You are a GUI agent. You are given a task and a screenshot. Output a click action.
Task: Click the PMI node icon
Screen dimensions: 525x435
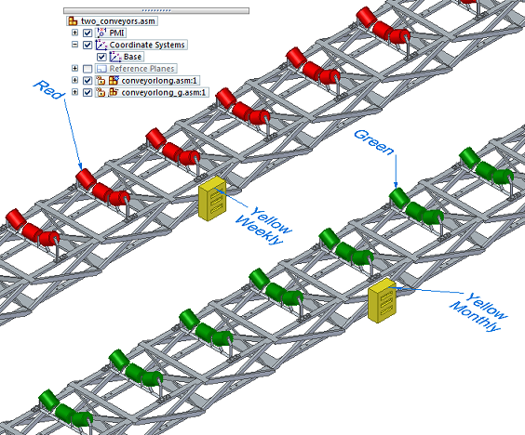point(101,33)
